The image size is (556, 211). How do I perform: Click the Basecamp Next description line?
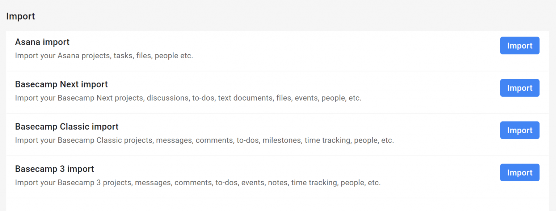[188, 98]
